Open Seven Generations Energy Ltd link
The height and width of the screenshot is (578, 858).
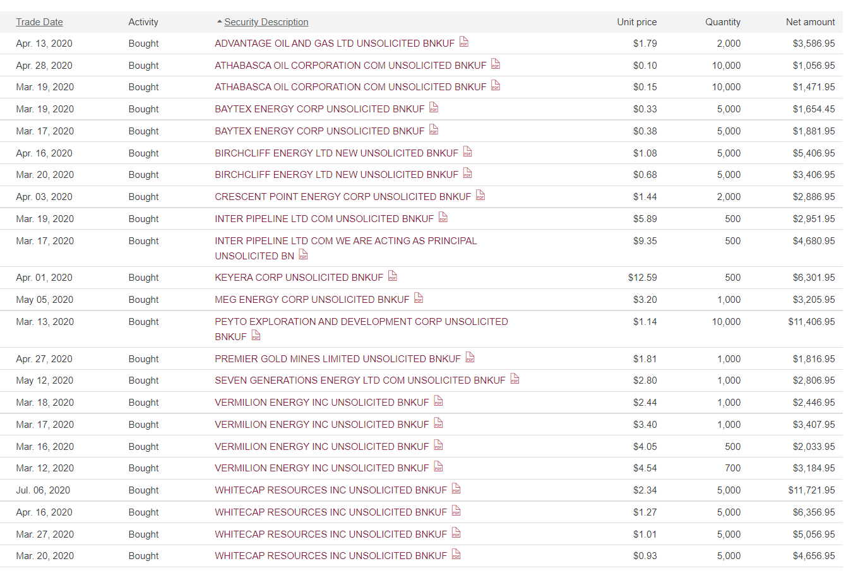(360, 380)
